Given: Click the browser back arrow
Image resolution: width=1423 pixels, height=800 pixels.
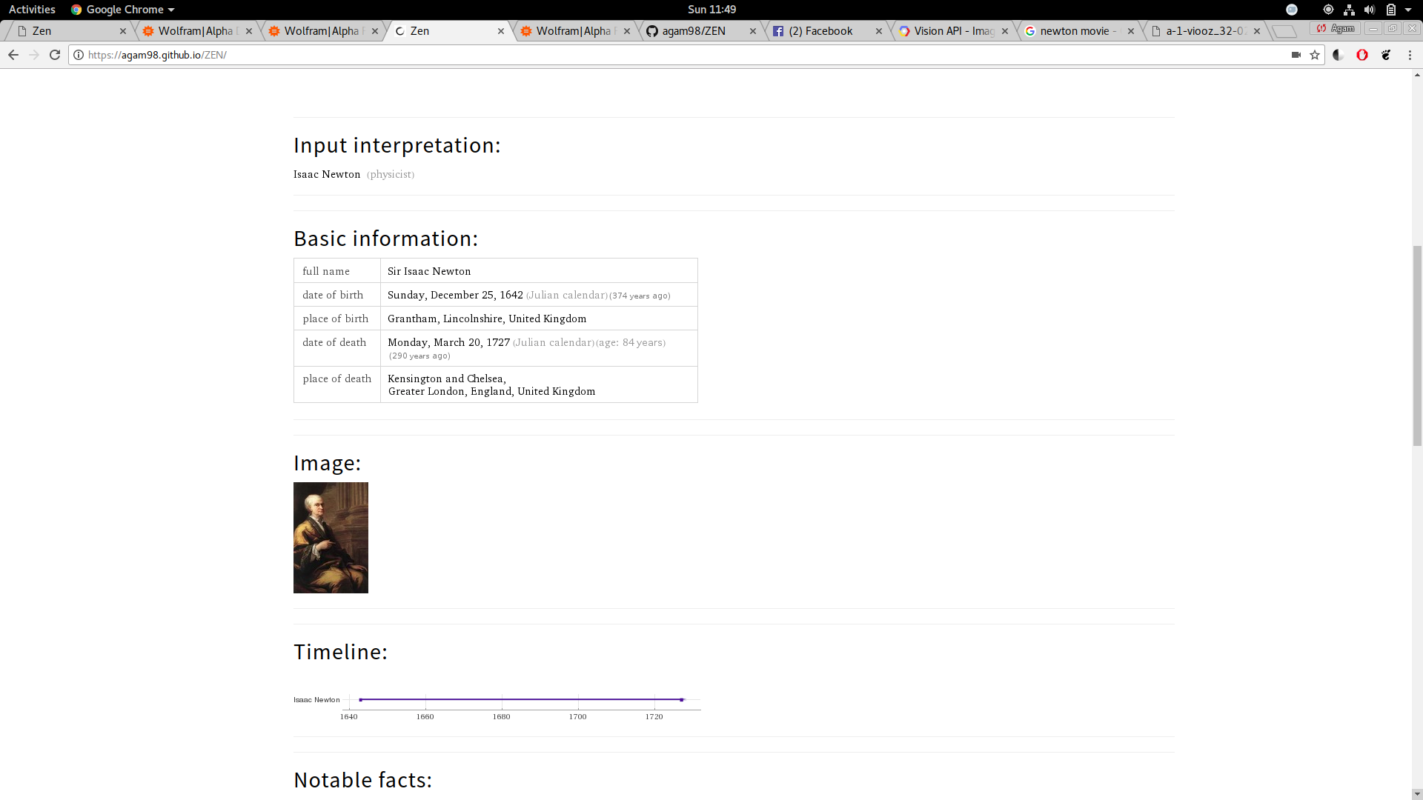Looking at the screenshot, I should click(13, 55).
